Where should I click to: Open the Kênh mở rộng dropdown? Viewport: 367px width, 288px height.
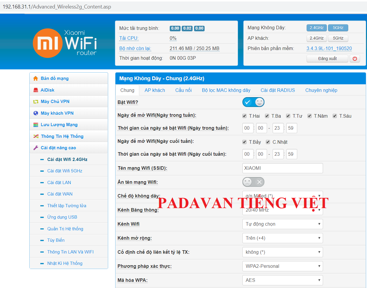click(x=283, y=238)
